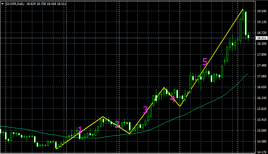Click the 15.410 price scale label
Viewport: 268px width, 154px height.
[262, 119]
